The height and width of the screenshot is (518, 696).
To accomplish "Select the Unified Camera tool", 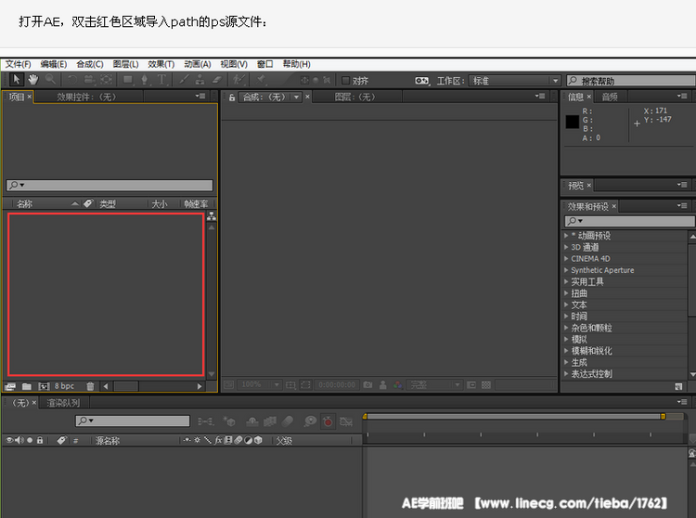I will (x=89, y=80).
